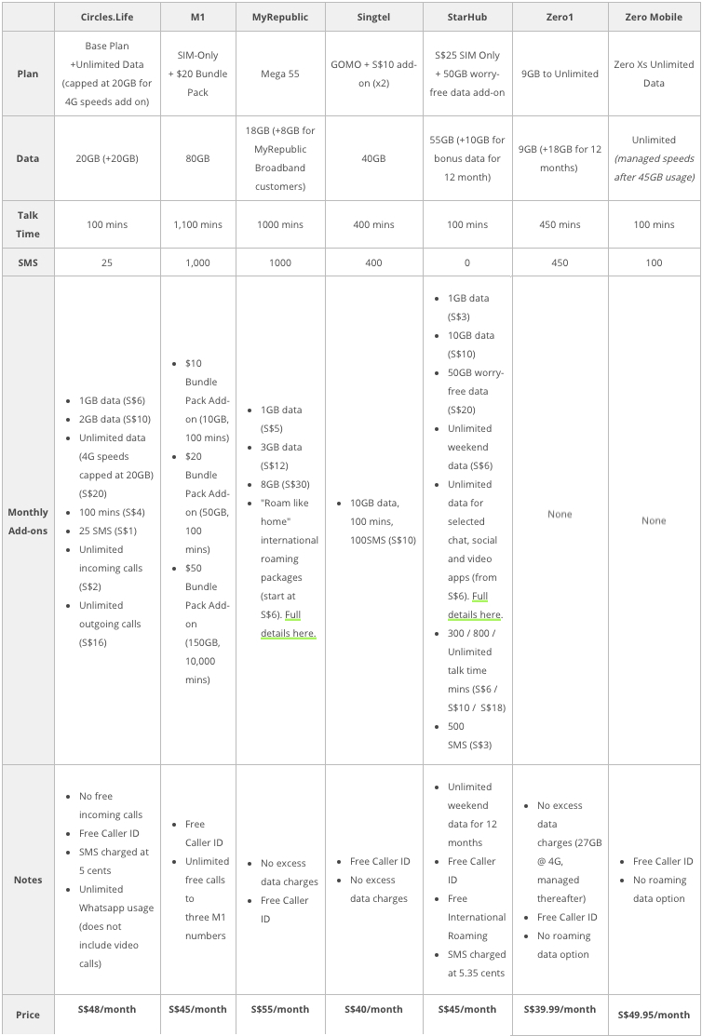Screen dimensions: 702x1036
Task: Select the Zero1 column header
Action: point(560,17)
